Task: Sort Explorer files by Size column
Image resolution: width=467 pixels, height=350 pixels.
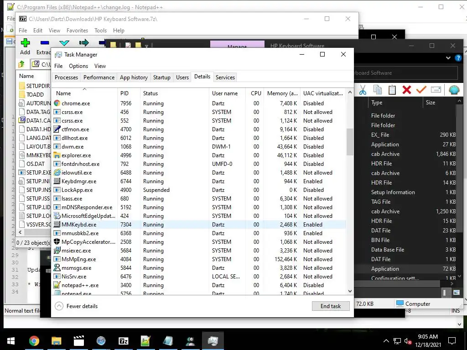Action: 439,103
